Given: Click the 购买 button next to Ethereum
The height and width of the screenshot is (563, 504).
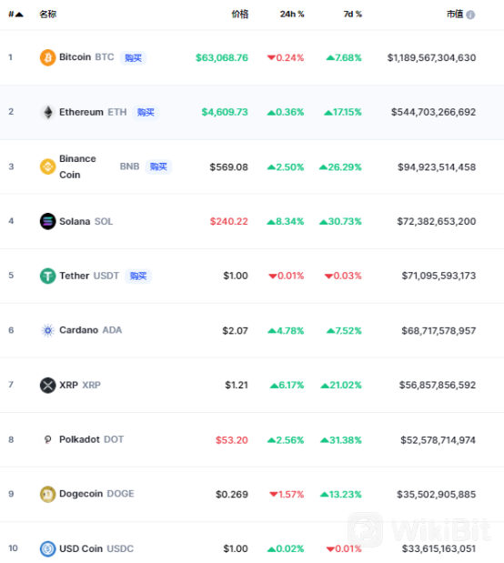Looking at the screenshot, I should tap(146, 113).
